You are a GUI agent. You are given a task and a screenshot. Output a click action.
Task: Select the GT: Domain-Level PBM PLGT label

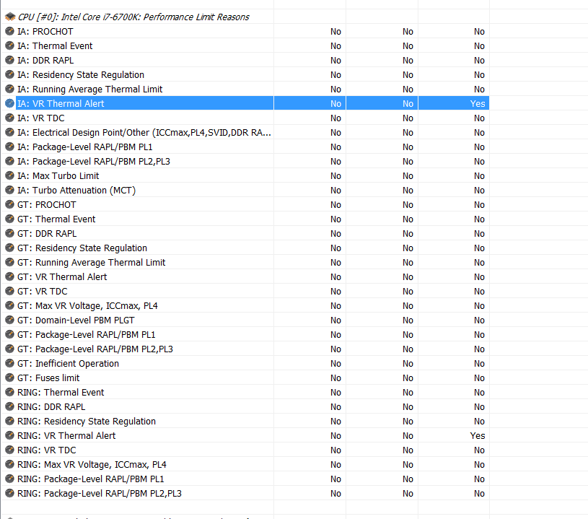[76, 320]
